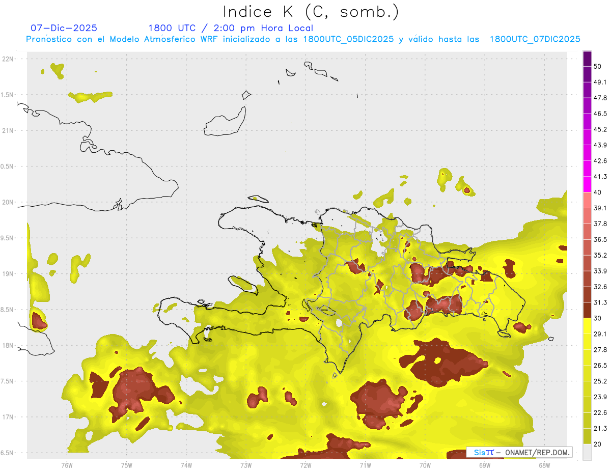Click the legend value '22.6'
The image size is (611, 472).
(600, 413)
